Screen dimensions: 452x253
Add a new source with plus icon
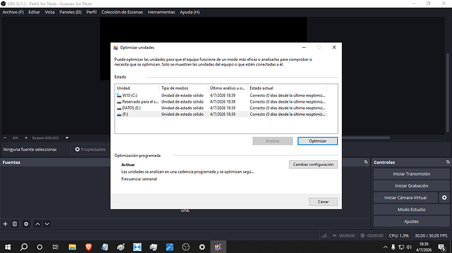pos(5,224)
